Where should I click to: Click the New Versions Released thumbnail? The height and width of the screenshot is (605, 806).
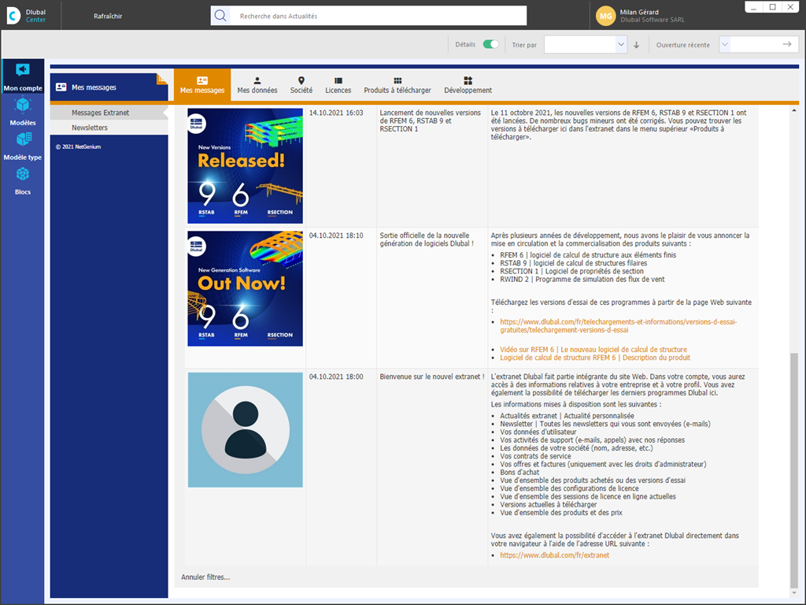[246, 165]
